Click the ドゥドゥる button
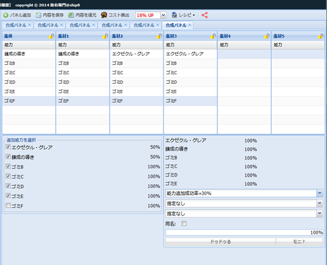This screenshot has height=265, width=327. tap(220, 242)
